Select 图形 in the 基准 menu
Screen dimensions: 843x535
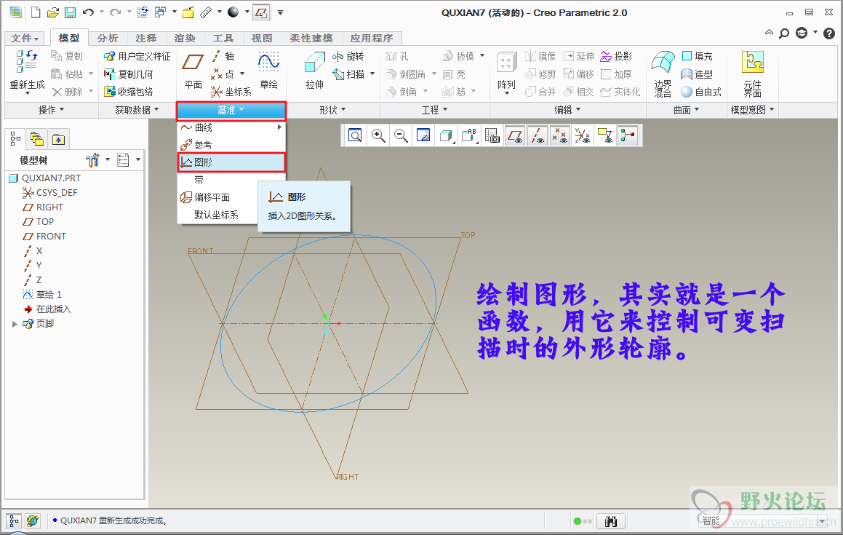pos(231,162)
